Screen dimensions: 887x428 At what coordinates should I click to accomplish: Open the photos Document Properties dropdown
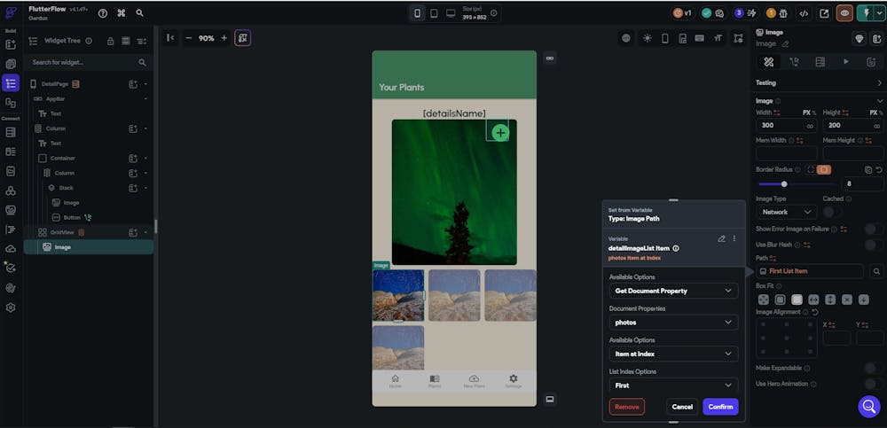click(673, 323)
